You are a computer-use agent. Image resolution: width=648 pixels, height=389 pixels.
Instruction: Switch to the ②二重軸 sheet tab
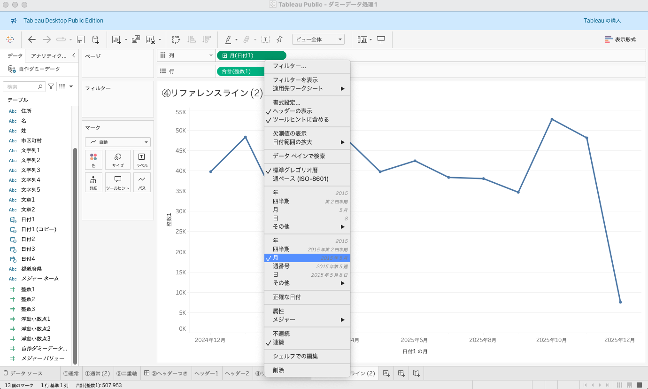click(x=126, y=373)
